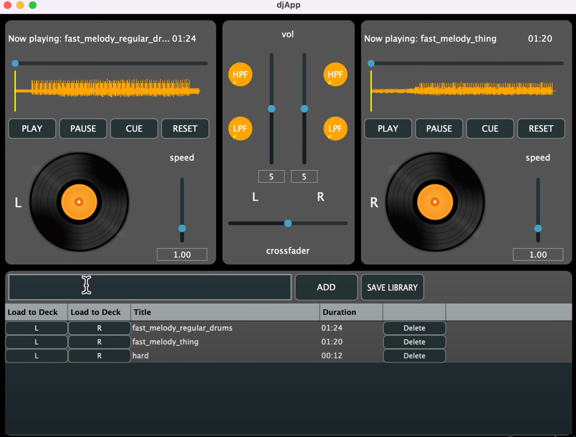Click the left volume slider handle
This screenshot has height=437, width=576.
pos(271,109)
